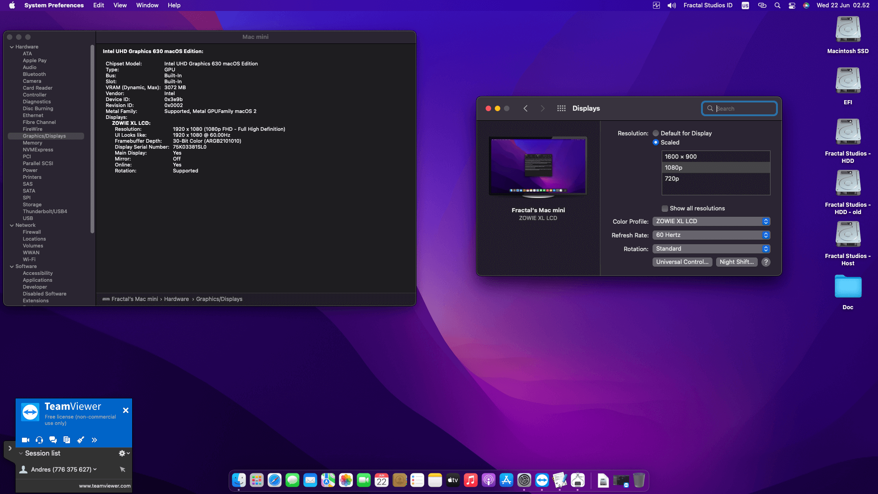Click TeamViewer whiteboard brush icon
Screen dimensions: 878x494
pos(80,440)
